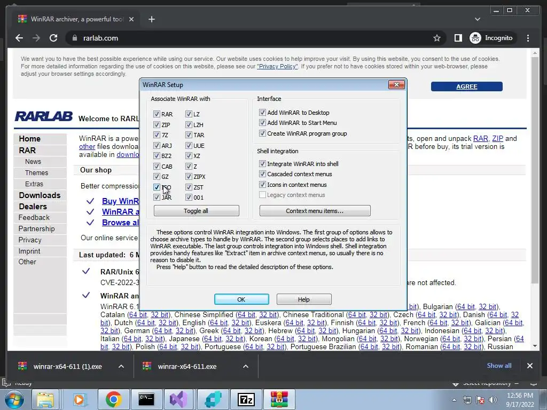The height and width of the screenshot is (410, 547).
Task: Toggle ZIP association checkbox
Action: [x=157, y=124]
